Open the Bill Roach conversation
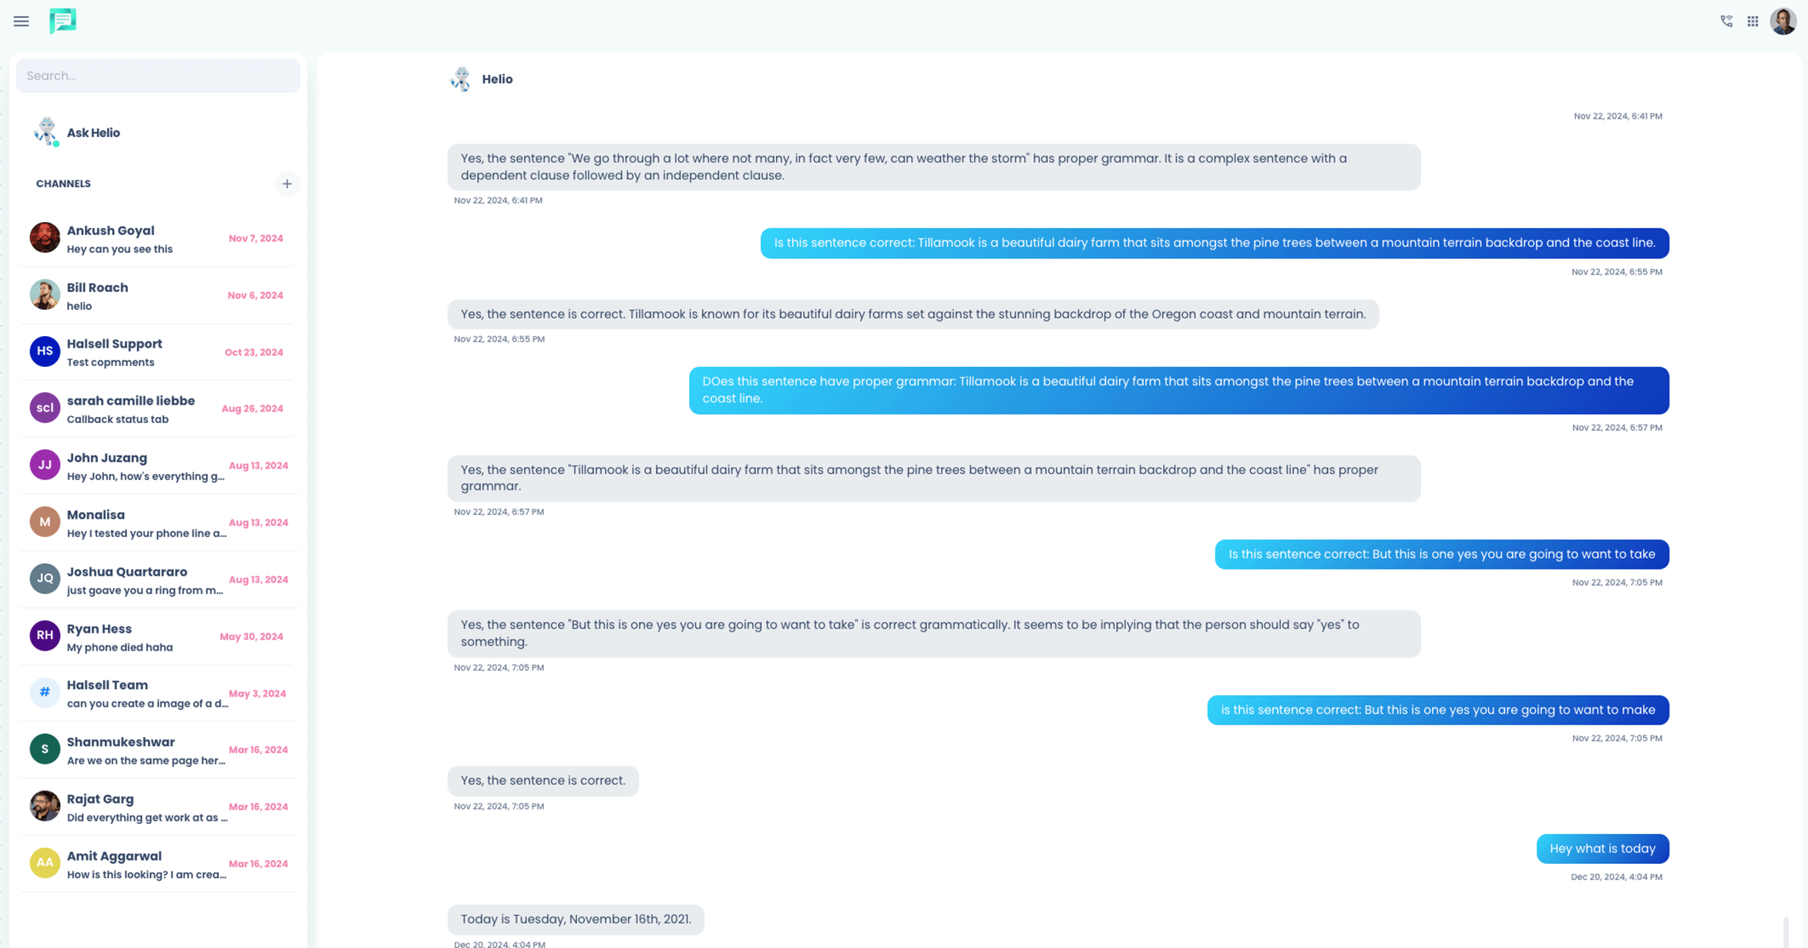 pos(158,296)
